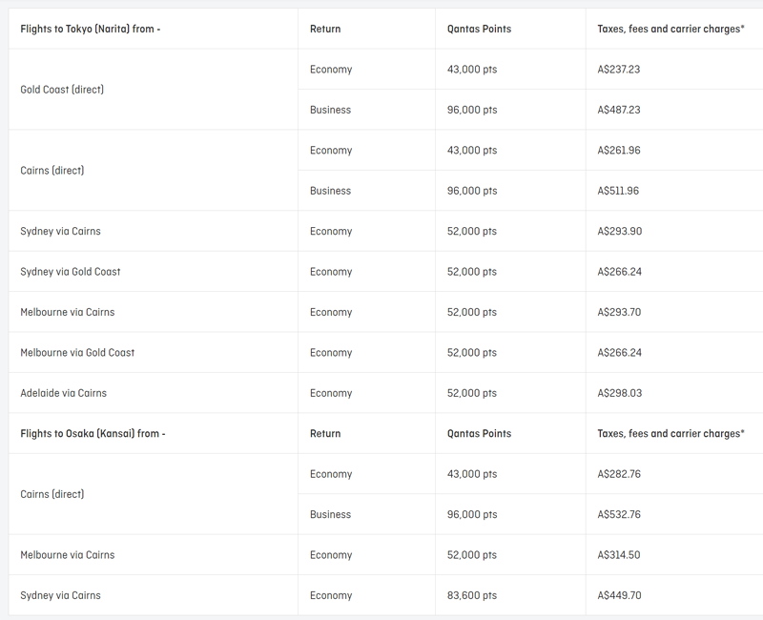The width and height of the screenshot is (763, 620).
Task: Select the A$487.23 Gold Coast Business charges
Action: 619,110
